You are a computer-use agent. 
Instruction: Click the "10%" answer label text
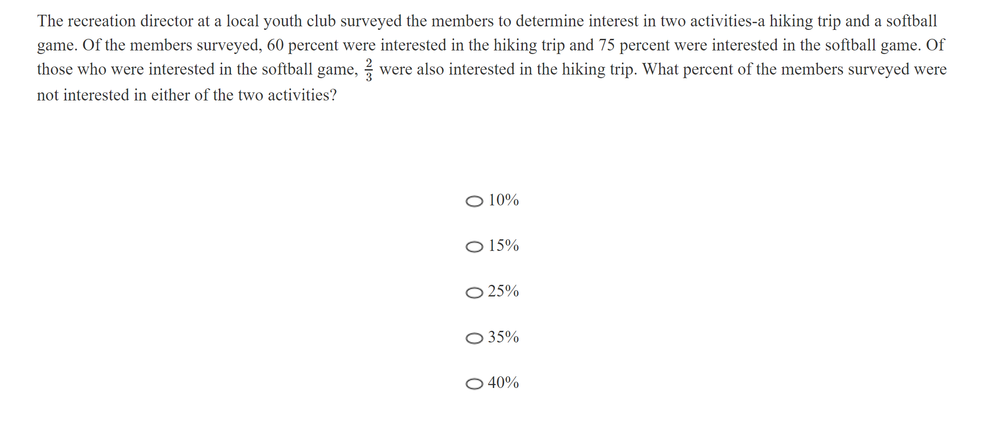pyautogui.click(x=503, y=200)
